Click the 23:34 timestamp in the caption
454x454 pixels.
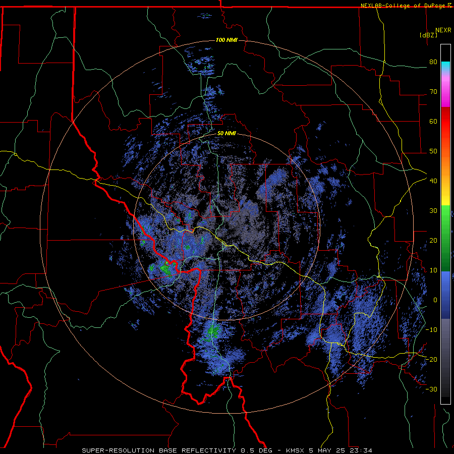[x=360, y=450]
